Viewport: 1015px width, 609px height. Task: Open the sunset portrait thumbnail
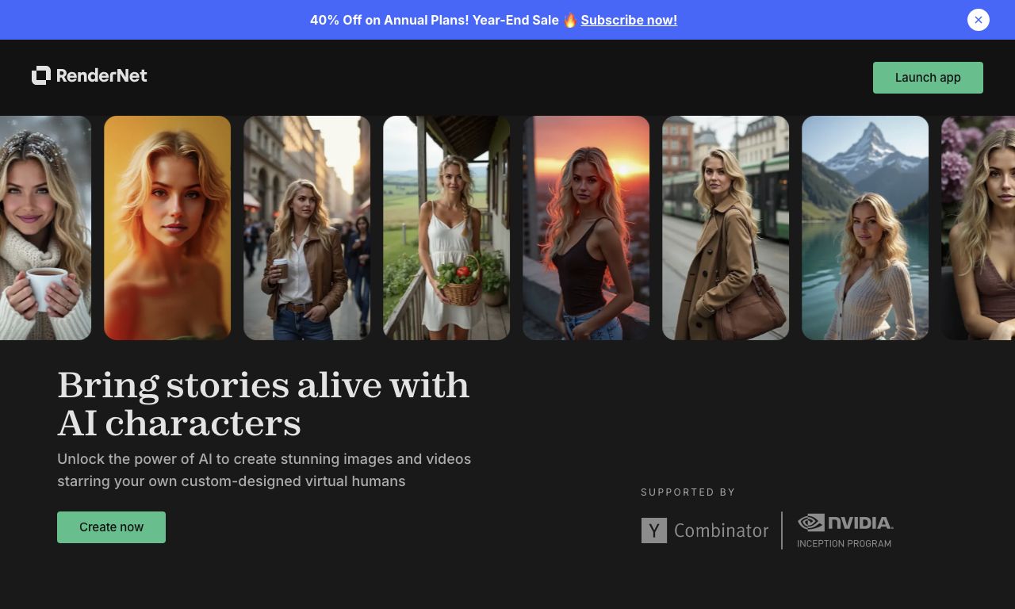[x=586, y=228]
